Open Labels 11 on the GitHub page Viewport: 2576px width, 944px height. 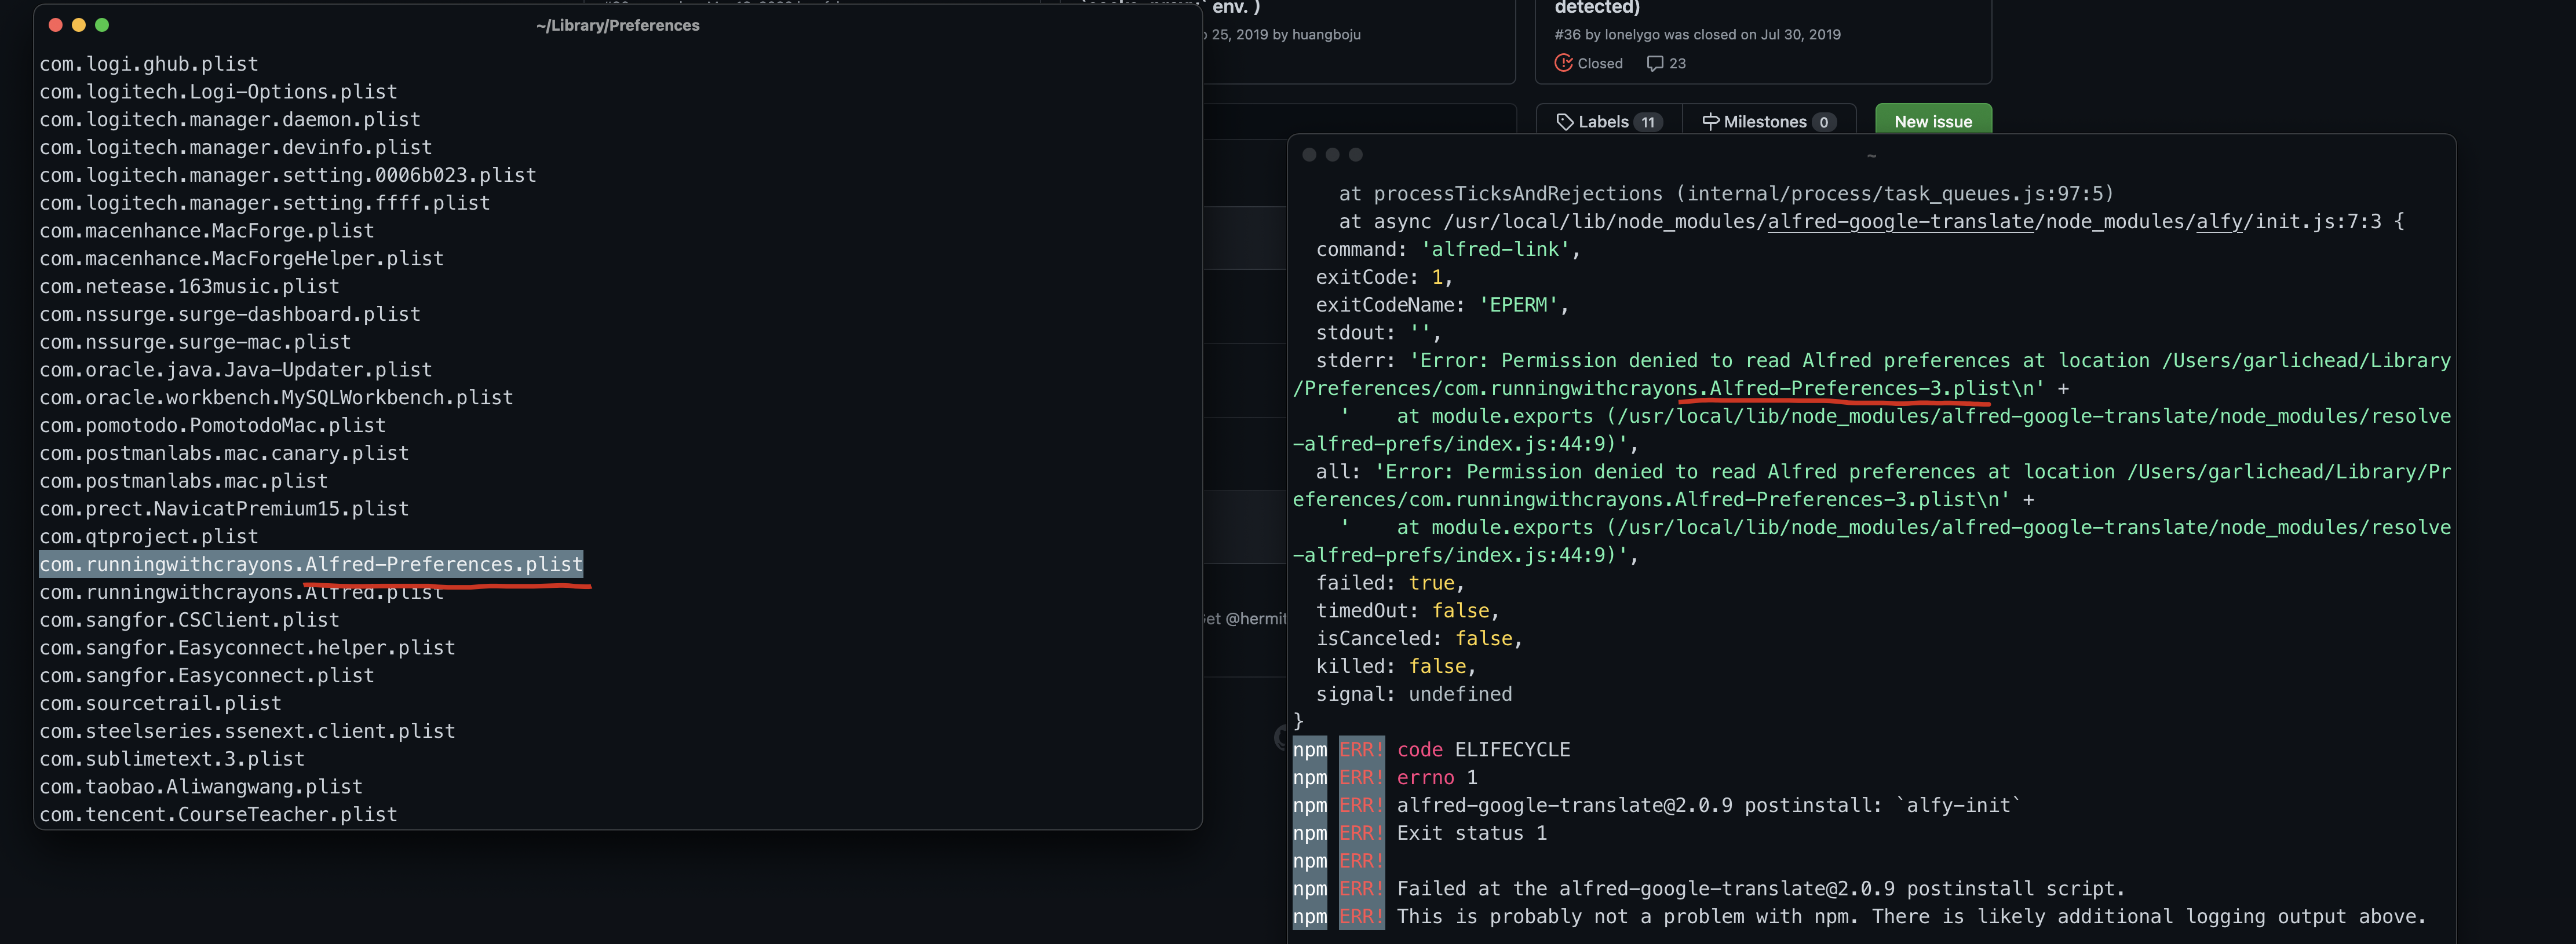tap(1609, 122)
